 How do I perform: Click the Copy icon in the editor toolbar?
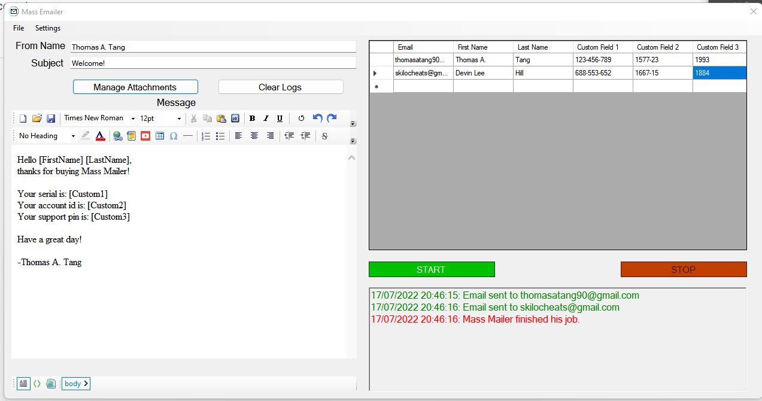click(x=207, y=119)
